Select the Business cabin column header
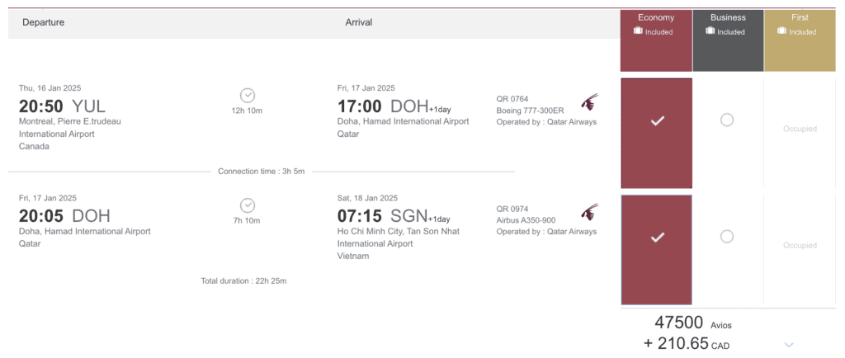 (x=727, y=17)
